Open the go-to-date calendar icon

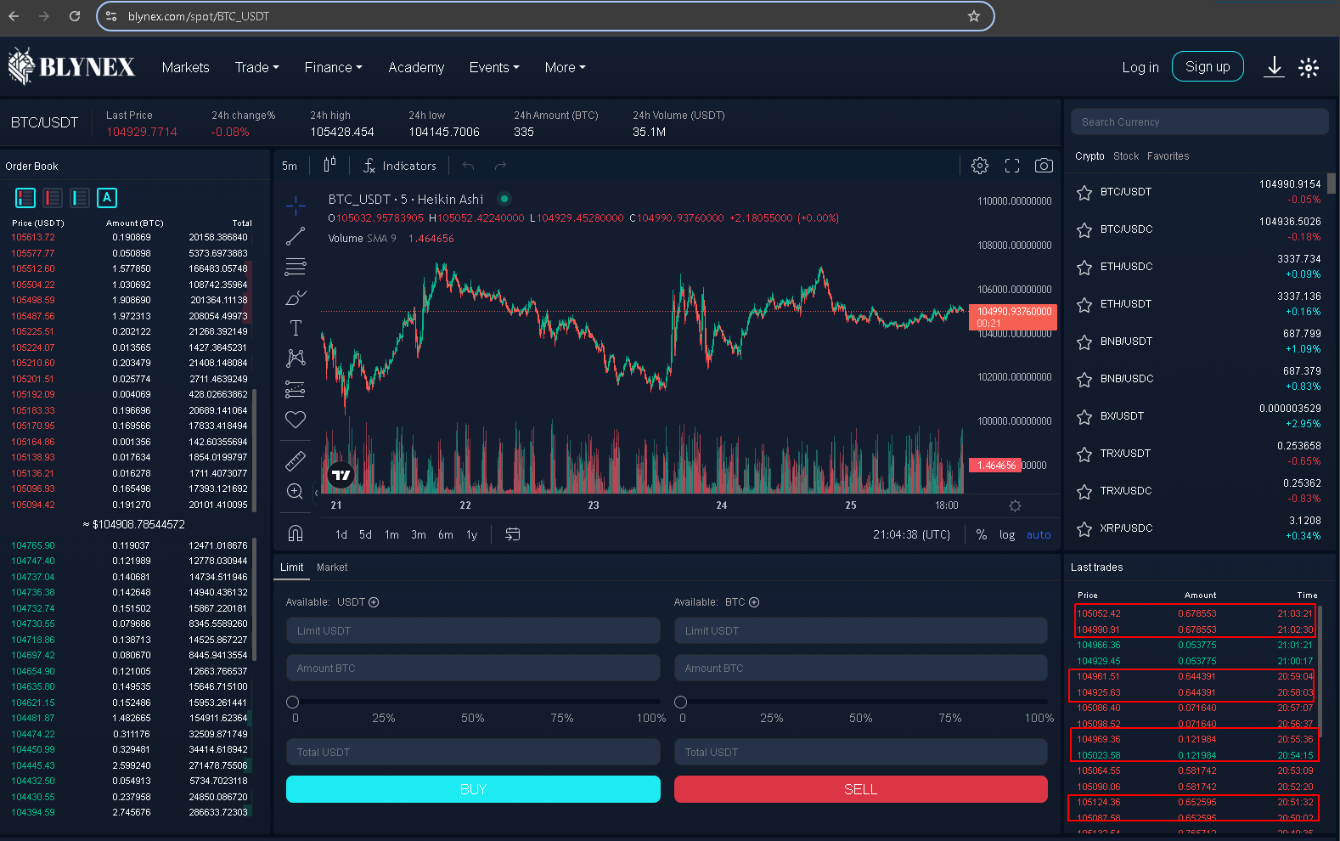coord(513,534)
